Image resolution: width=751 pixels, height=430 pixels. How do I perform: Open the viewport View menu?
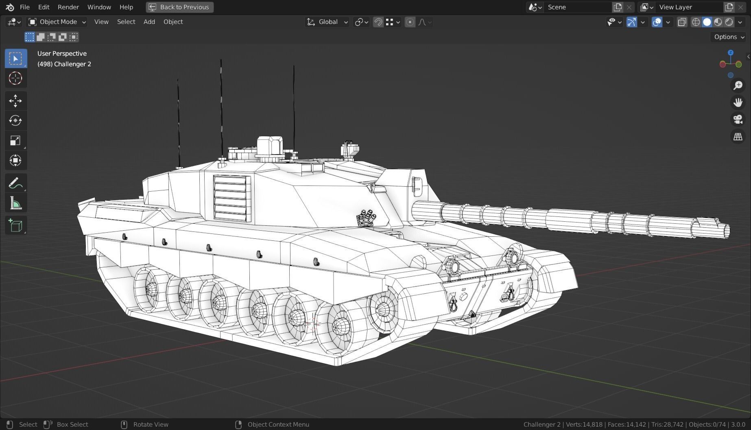101,22
